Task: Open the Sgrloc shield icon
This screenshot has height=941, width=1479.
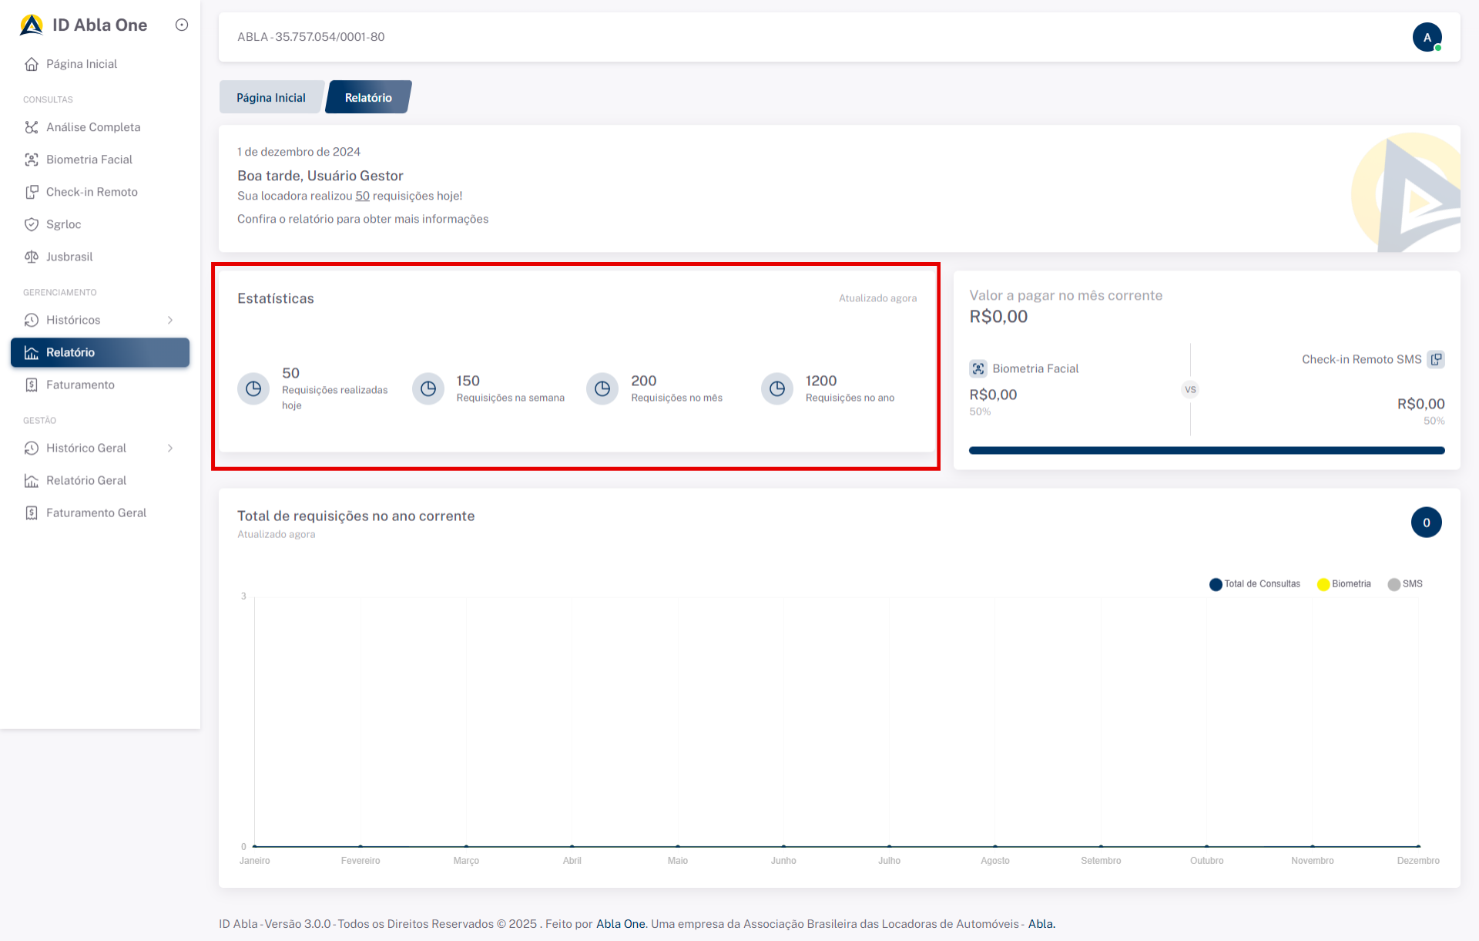Action: pos(32,224)
